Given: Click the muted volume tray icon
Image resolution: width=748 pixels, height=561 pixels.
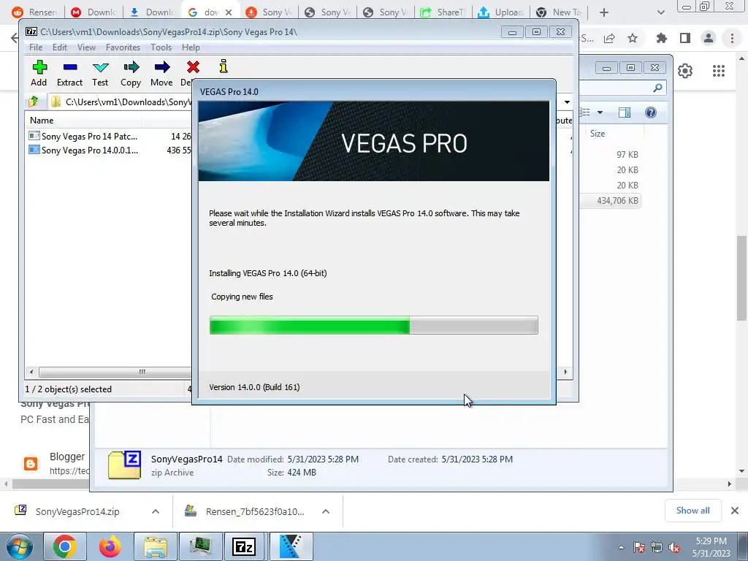Looking at the screenshot, I should (x=674, y=547).
